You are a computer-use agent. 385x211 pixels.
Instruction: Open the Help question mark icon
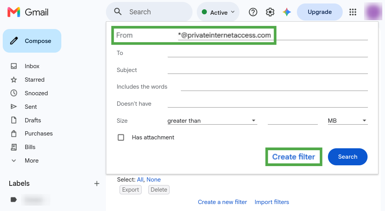point(253,12)
